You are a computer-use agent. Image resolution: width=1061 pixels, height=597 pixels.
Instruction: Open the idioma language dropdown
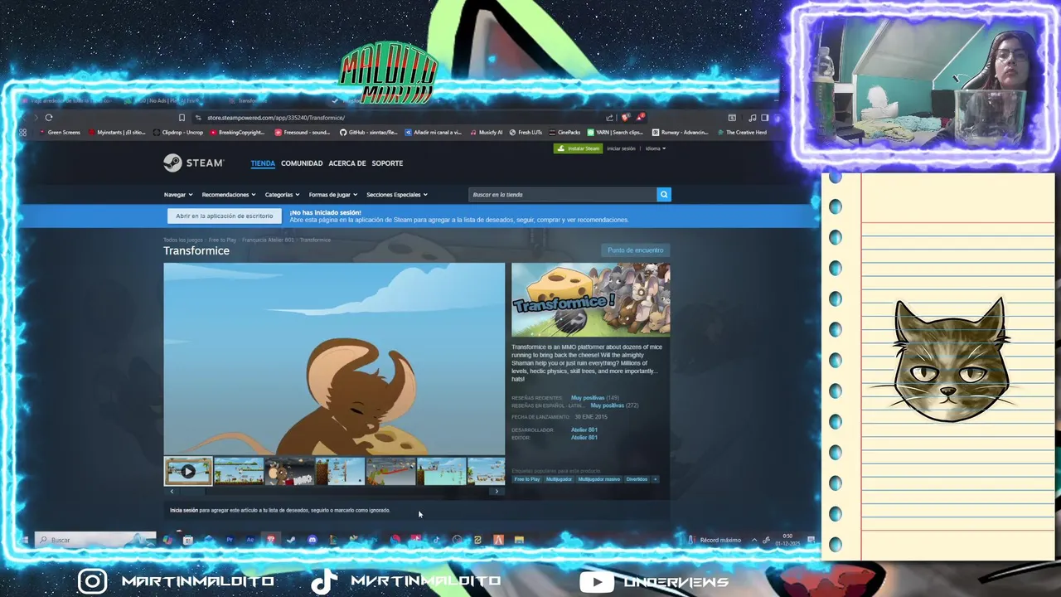(656, 148)
